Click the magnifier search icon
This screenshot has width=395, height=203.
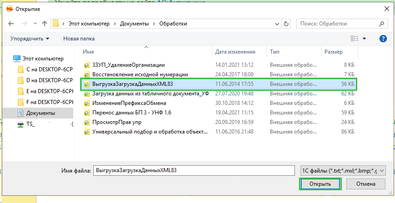[x=381, y=24]
